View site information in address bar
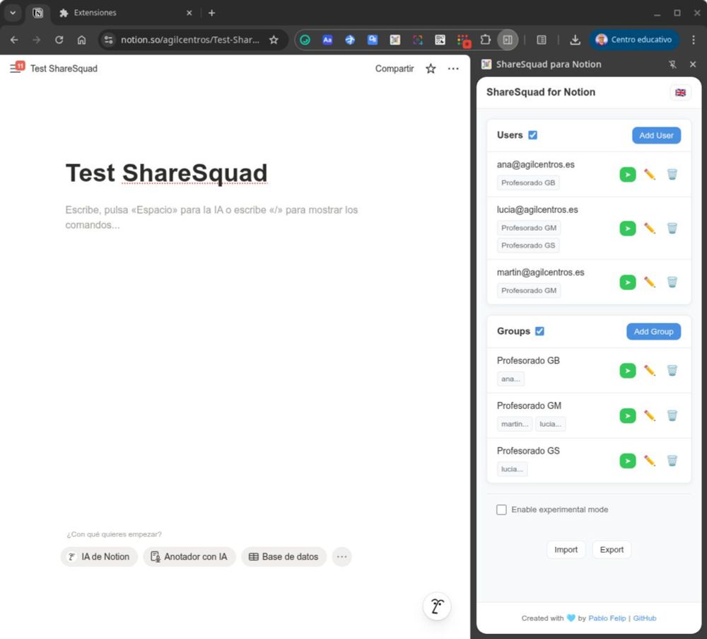 tap(108, 40)
